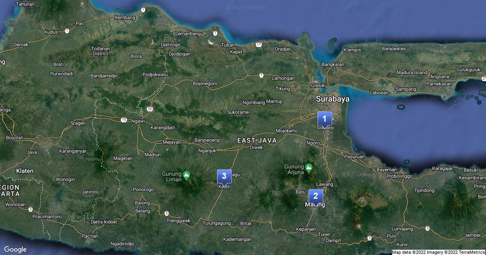Click the blue map marker numbered 1
The height and width of the screenshot is (255, 486).
point(324,119)
